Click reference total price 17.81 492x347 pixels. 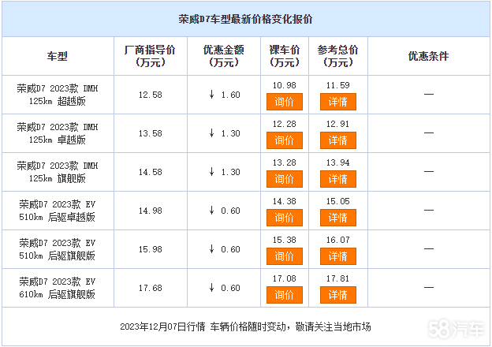[338, 278]
